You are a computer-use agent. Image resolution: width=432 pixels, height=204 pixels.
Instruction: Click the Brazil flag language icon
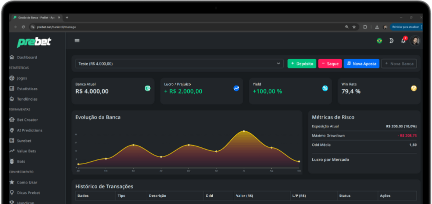(379, 40)
